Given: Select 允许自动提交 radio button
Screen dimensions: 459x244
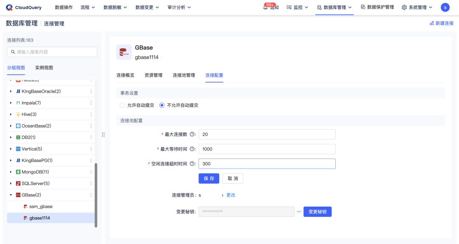Looking at the screenshot, I should click(x=122, y=105).
